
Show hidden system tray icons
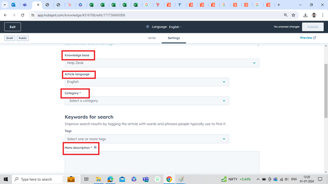coord(258,179)
